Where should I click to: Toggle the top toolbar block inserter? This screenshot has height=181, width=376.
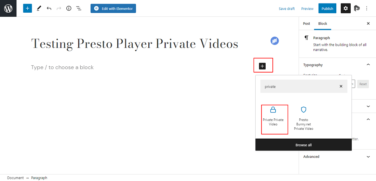(28, 9)
